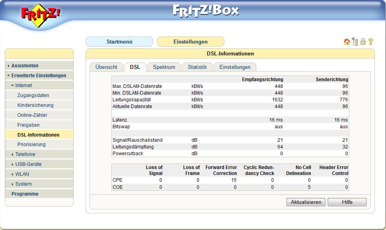Click the 32 Leitungsdämpfung value
The width and height of the screenshot is (386, 230).
click(345, 147)
